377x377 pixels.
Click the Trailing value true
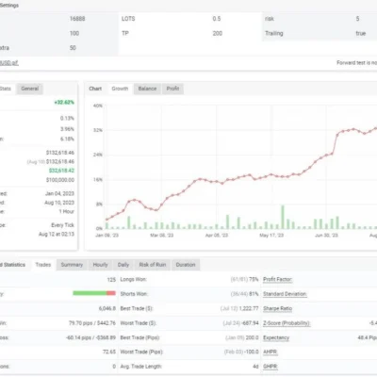[361, 33]
